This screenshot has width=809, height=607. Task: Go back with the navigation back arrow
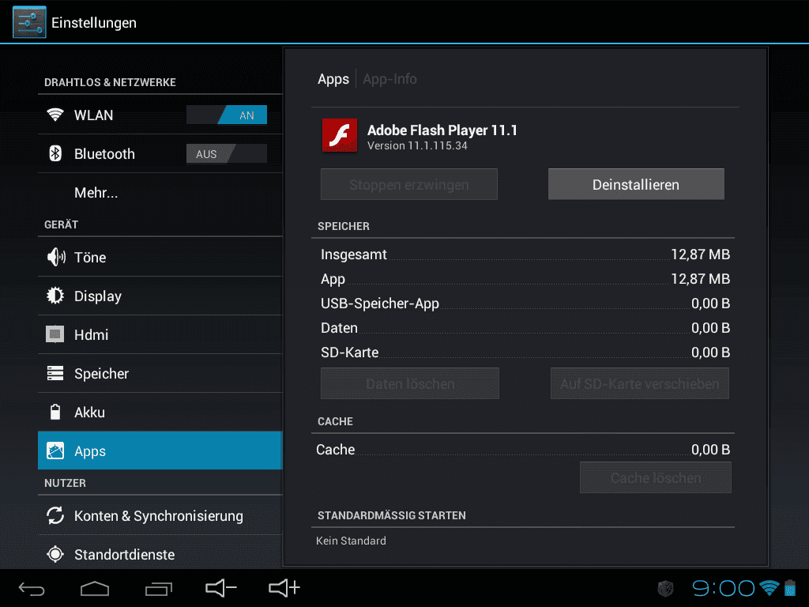[x=32, y=588]
